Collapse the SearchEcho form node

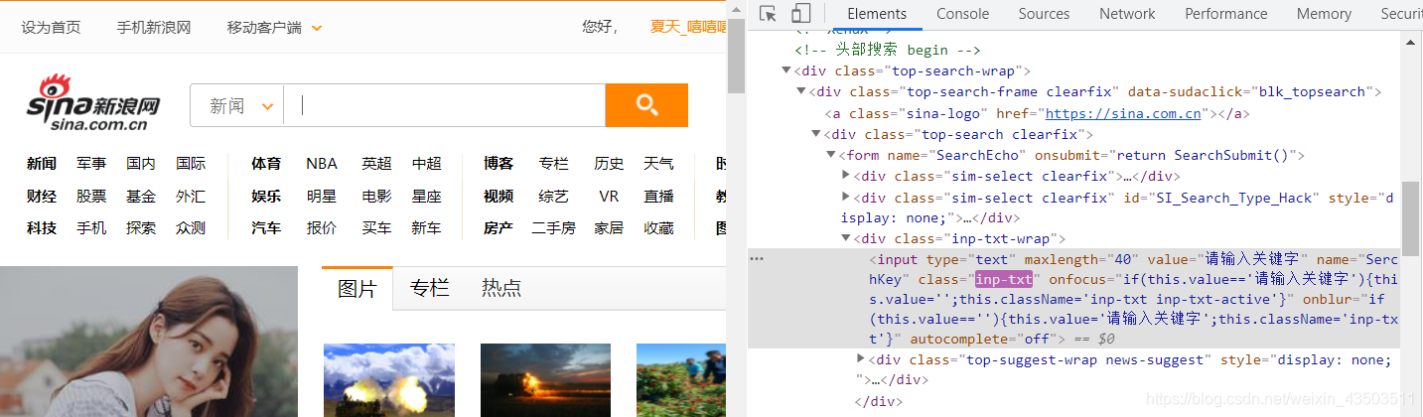point(831,156)
